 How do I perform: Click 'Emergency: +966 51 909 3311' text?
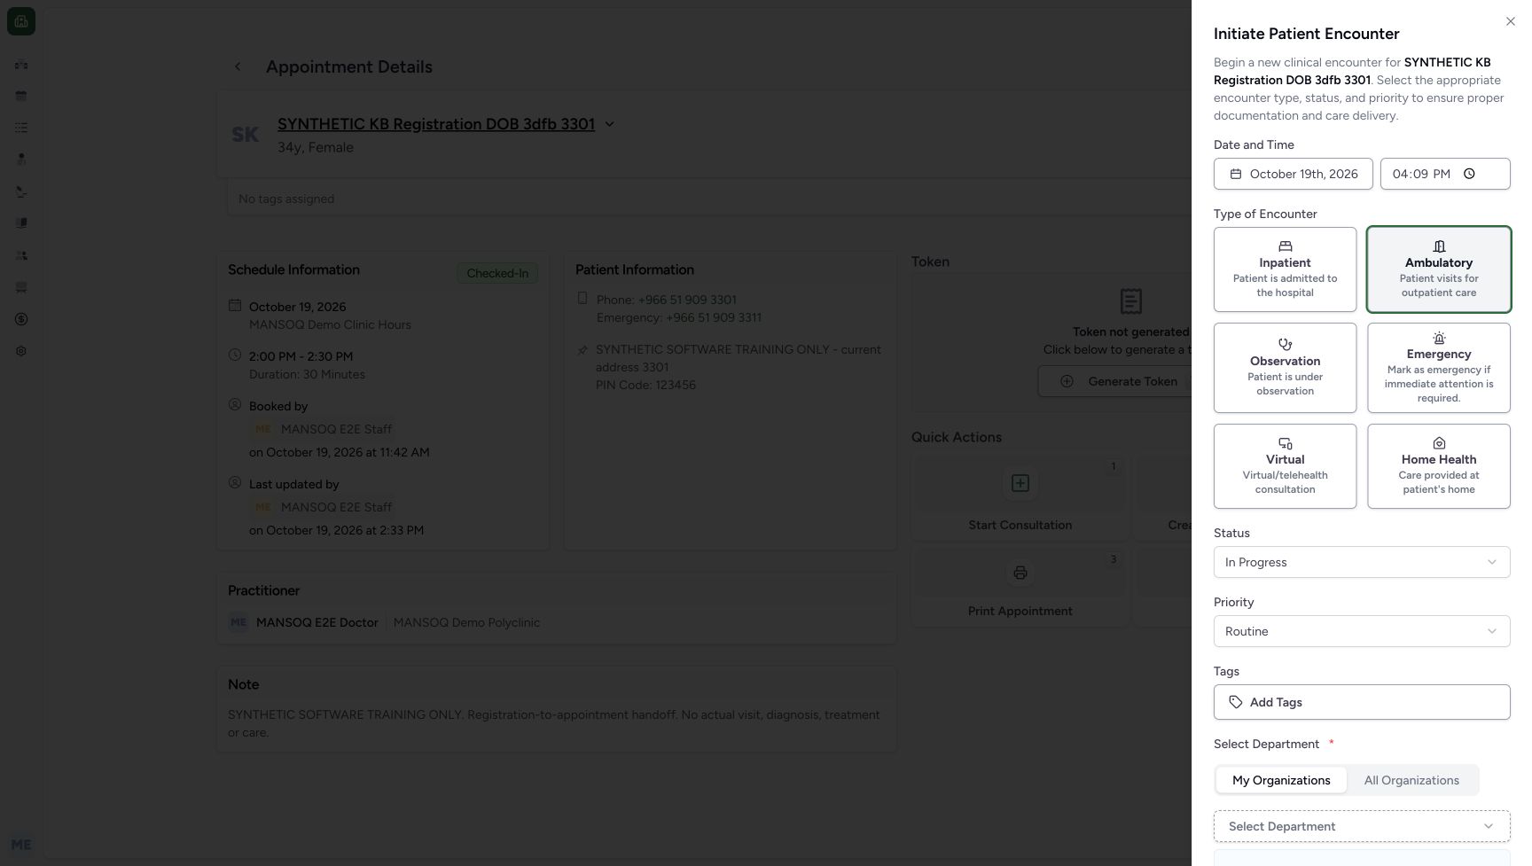point(679,317)
